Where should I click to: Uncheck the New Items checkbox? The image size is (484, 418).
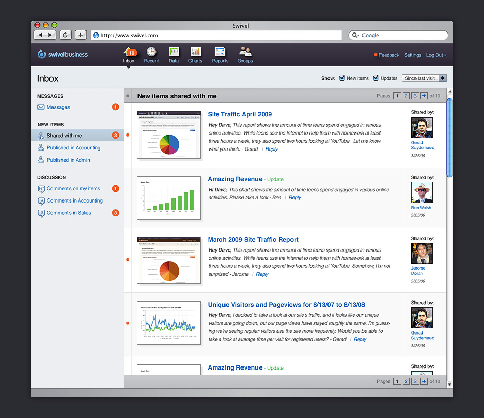342,78
